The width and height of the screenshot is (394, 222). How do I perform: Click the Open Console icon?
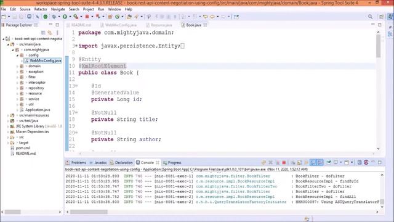pos(347,162)
